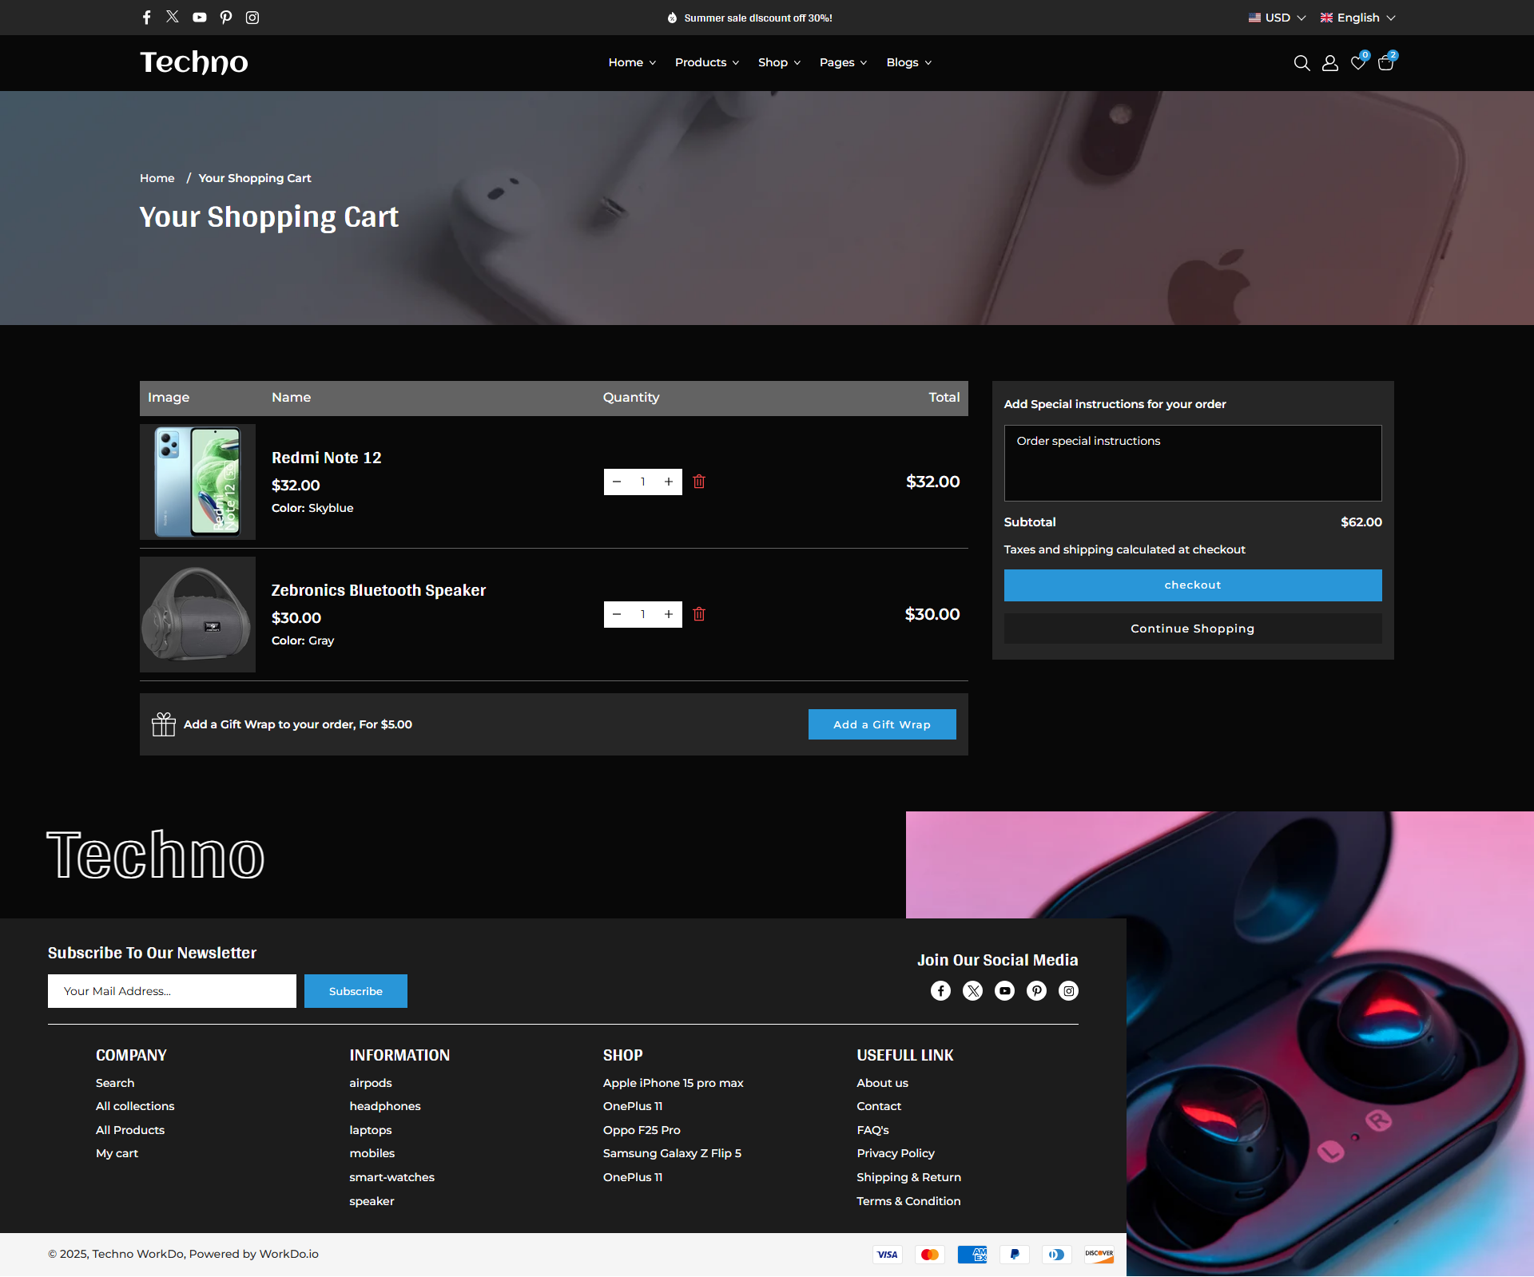1534x1277 pixels.
Task: Open Pinterest from the footer social icons
Action: click(x=1036, y=990)
